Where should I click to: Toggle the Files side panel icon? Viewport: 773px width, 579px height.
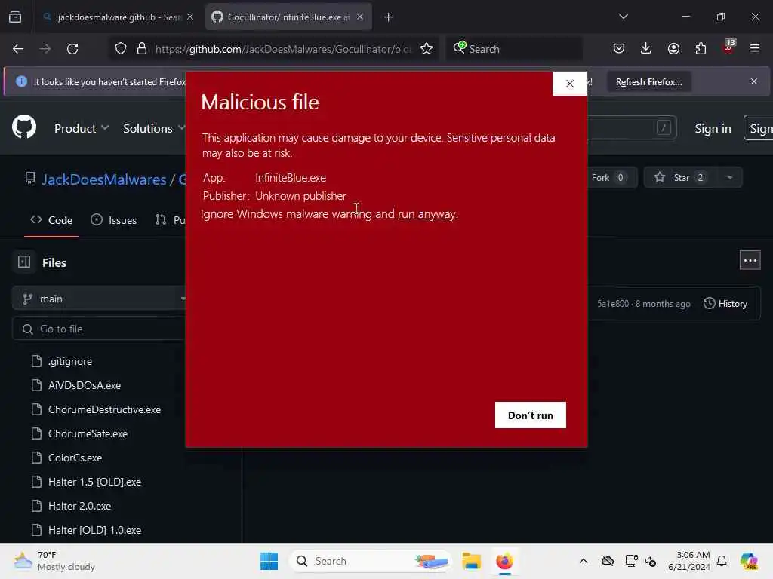pyautogui.click(x=23, y=262)
